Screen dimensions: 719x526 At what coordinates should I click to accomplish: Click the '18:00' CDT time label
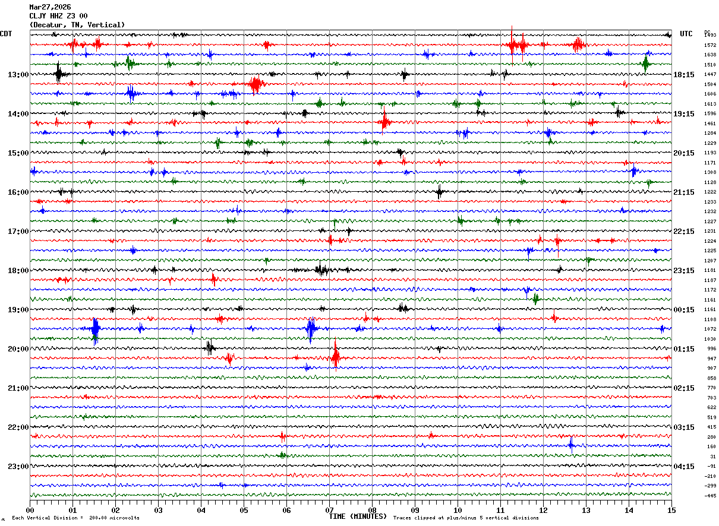point(18,271)
